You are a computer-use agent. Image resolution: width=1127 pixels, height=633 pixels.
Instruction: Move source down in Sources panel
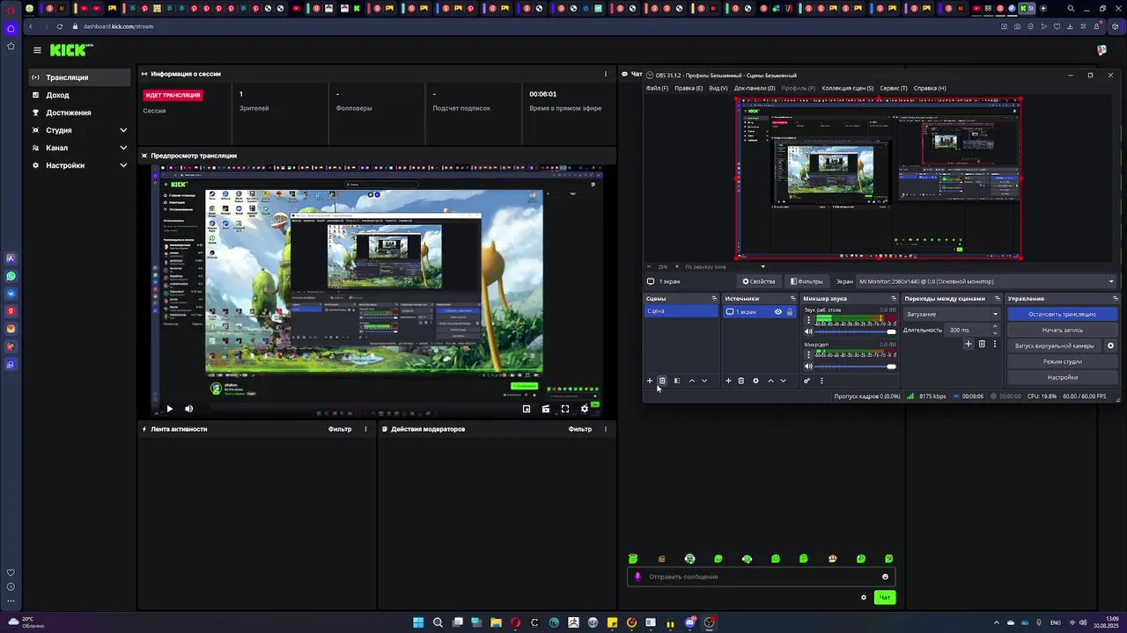783,381
